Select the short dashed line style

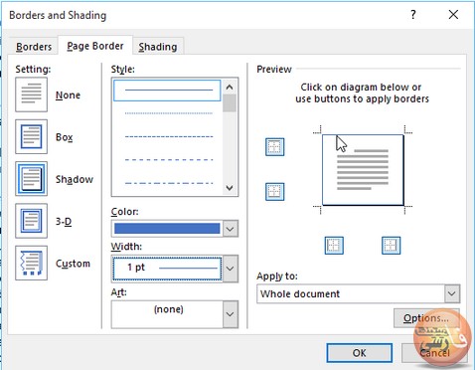[x=169, y=136]
